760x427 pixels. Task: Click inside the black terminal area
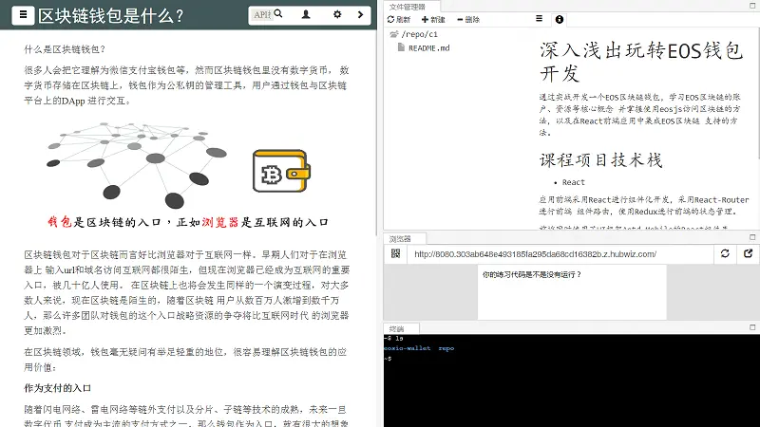pyautogui.click(x=572, y=381)
